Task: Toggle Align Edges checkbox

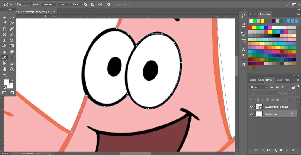Action: coord(113,4)
